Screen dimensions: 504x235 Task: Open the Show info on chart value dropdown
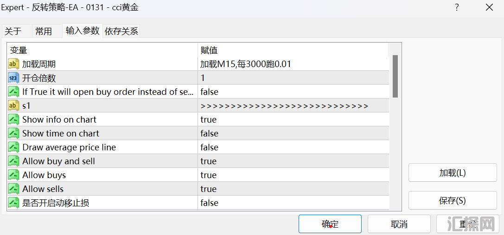pos(208,119)
